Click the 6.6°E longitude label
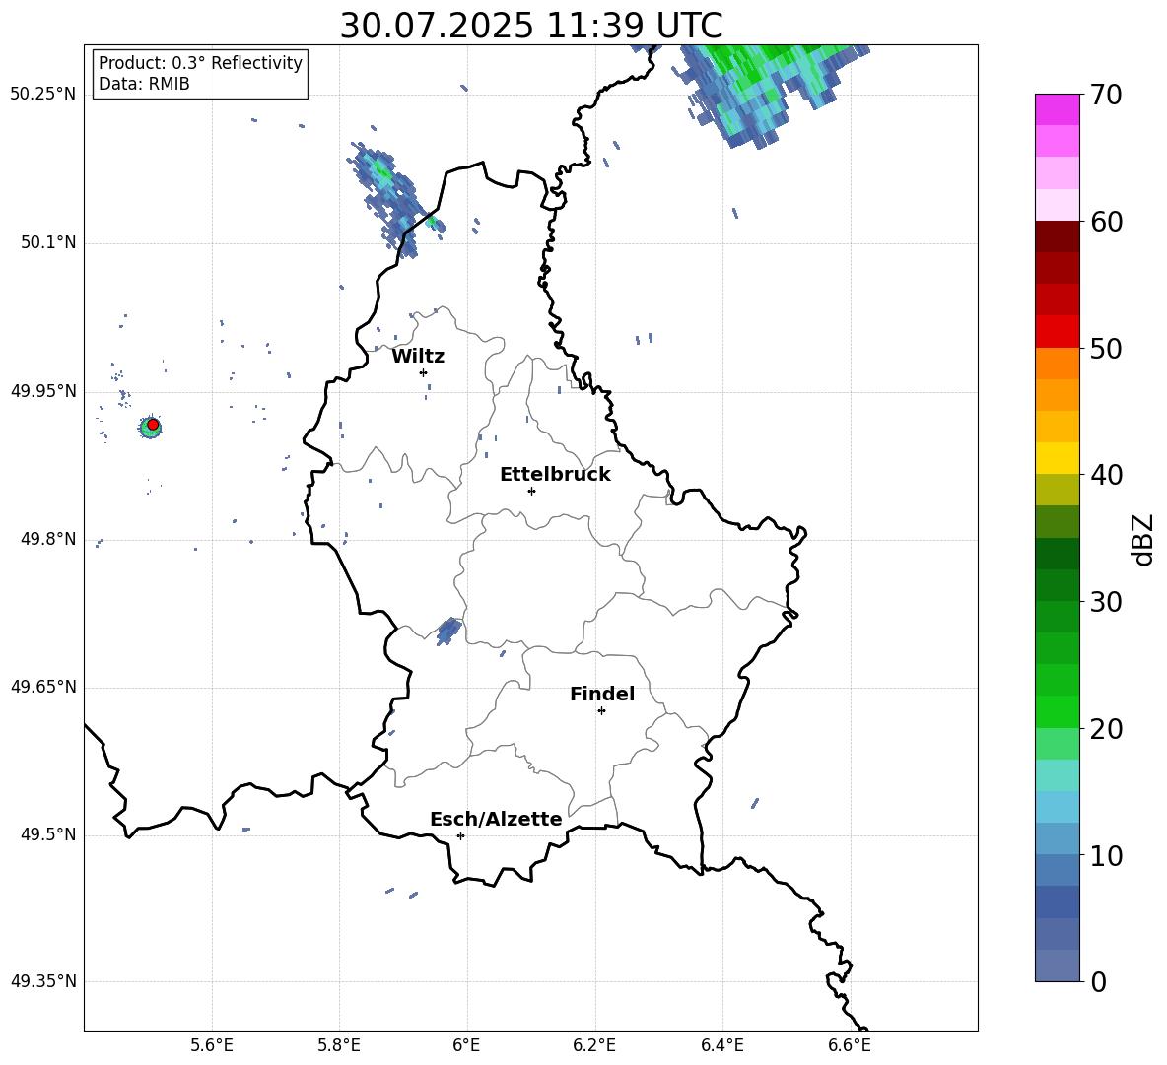 [850, 1045]
